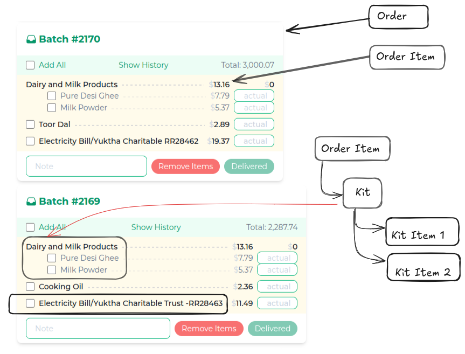Tick the Toor Dal checkbox
The width and height of the screenshot is (465, 354).
pos(31,124)
